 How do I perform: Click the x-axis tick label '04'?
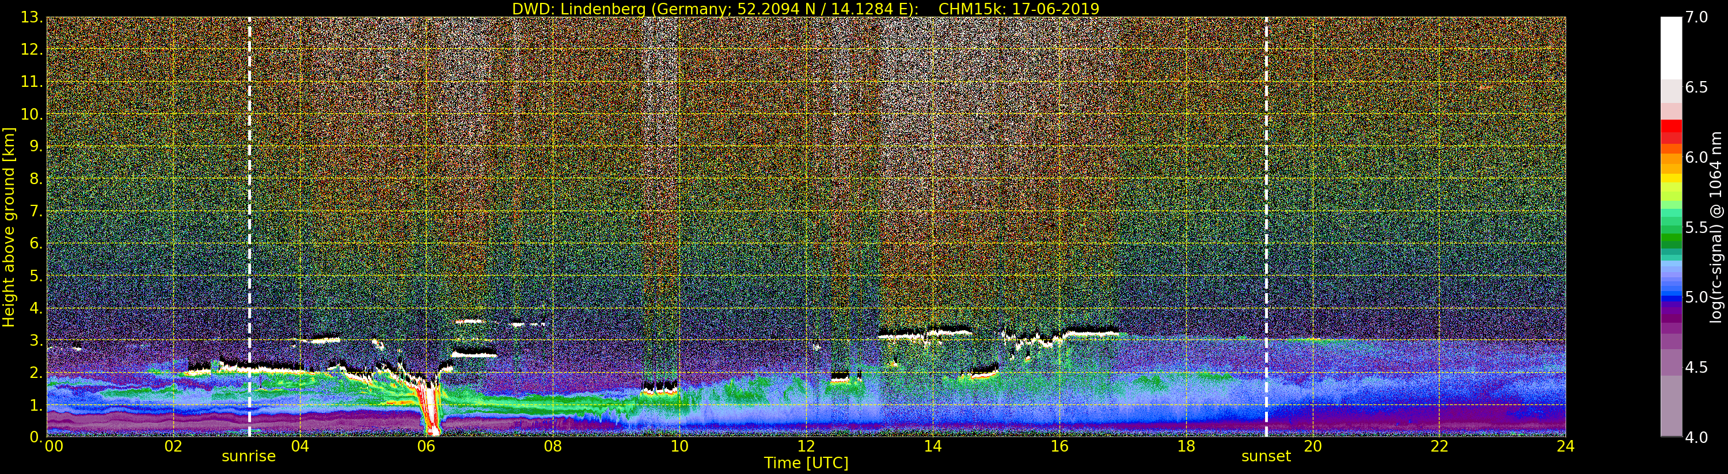pos(300,446)
